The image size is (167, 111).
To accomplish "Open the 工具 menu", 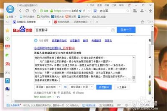I will (x=114, y=5).
